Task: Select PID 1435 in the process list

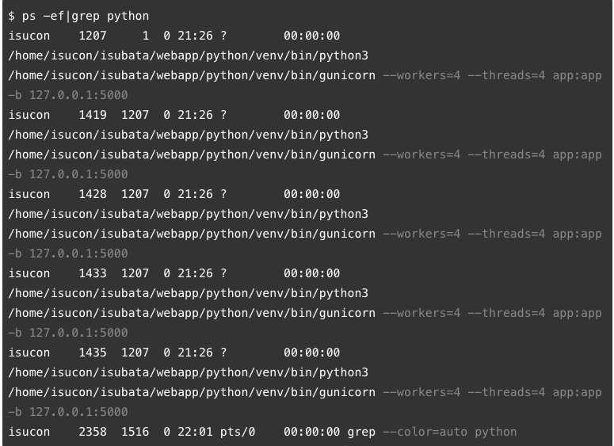Action: click(93, 353)
